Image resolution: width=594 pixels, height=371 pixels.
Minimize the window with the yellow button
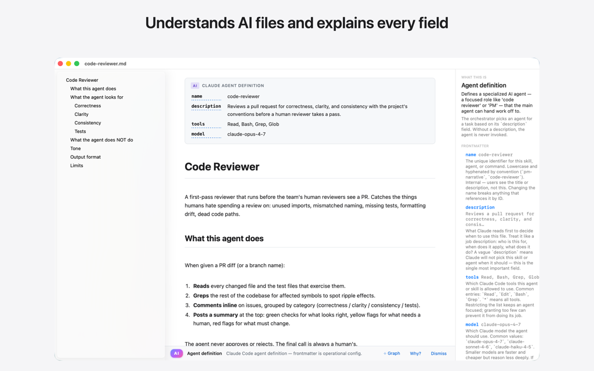point(68,64)
